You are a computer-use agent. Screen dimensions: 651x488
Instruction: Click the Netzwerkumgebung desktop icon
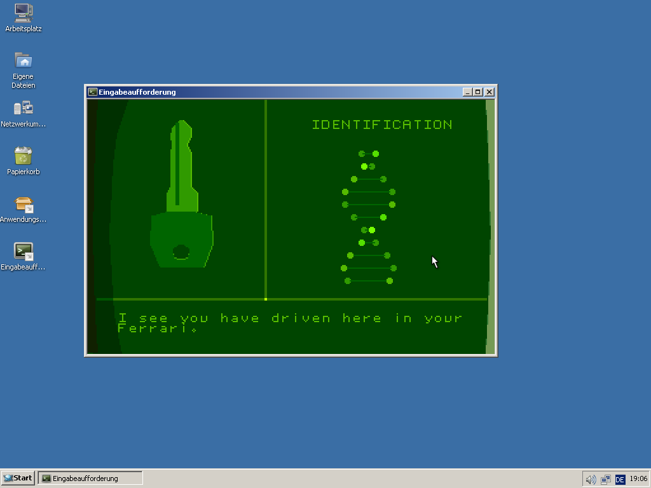[24, 108]
